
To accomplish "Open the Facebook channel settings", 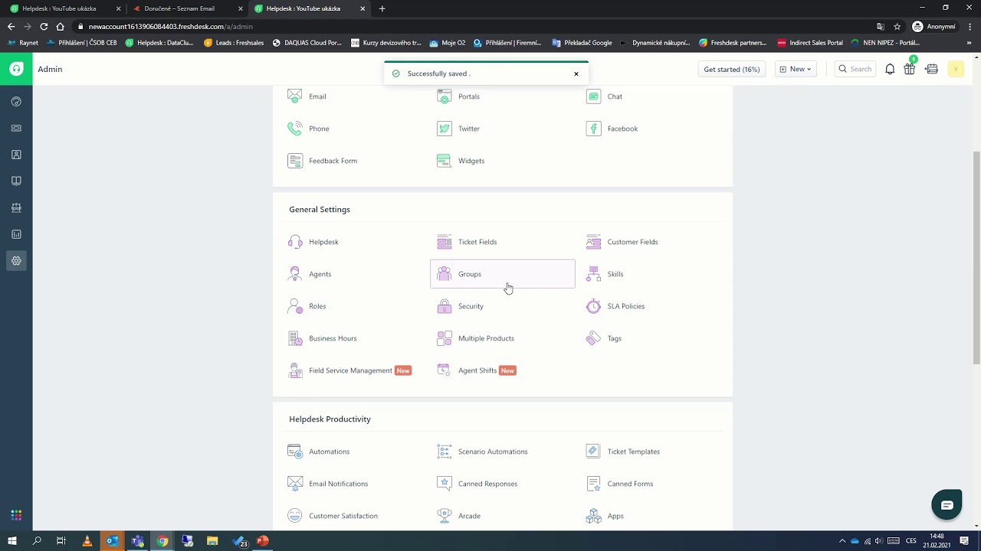I will point(612,129).
